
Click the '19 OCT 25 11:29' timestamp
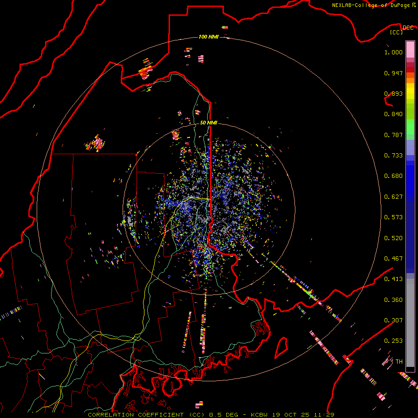(x=303, y=415)
